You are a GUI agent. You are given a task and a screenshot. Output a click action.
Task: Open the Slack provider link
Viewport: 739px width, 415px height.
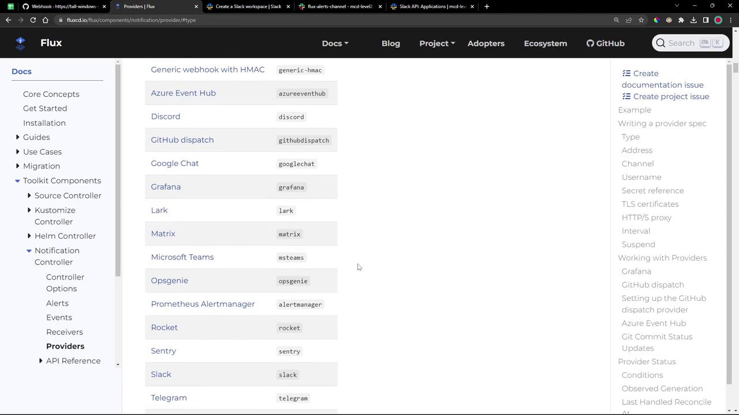click(161, 374)
